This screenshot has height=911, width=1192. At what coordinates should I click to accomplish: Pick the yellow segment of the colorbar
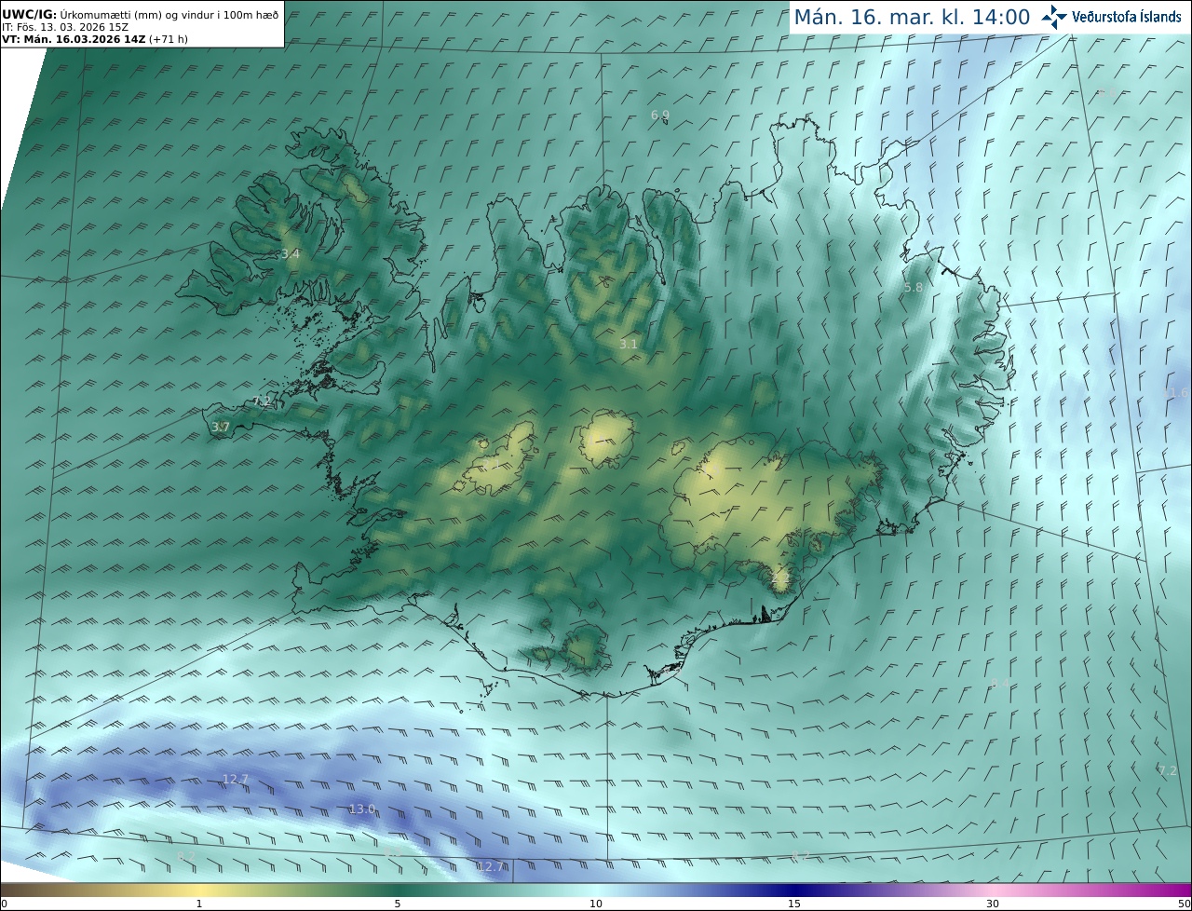(199, 890)
